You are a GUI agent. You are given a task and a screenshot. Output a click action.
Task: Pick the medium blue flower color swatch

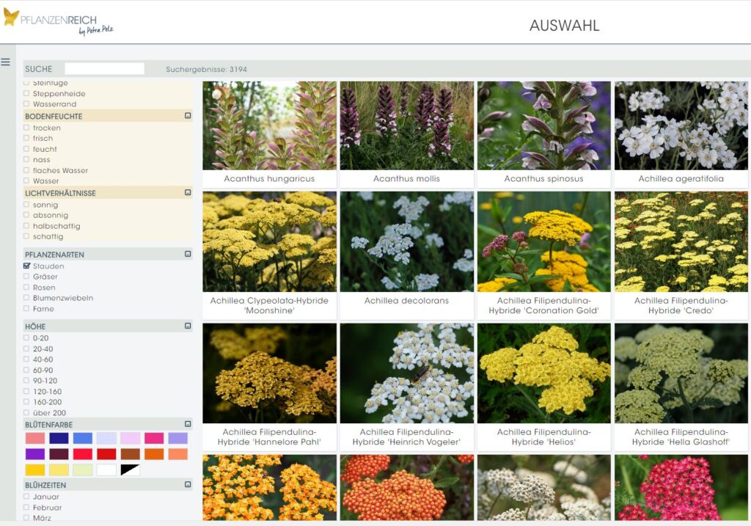[82, 438]
